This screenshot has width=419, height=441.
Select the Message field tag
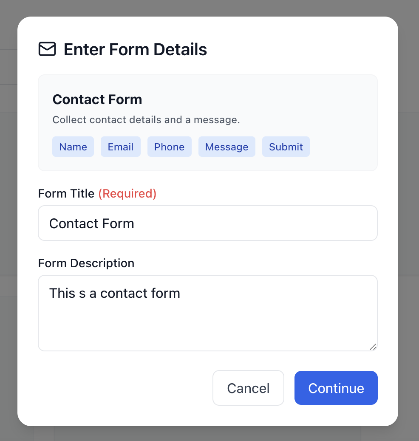(x=226, y=147)
